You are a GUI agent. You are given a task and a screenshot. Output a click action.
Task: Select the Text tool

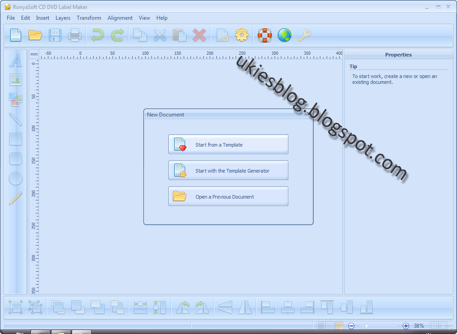click(x=15, y=61)
